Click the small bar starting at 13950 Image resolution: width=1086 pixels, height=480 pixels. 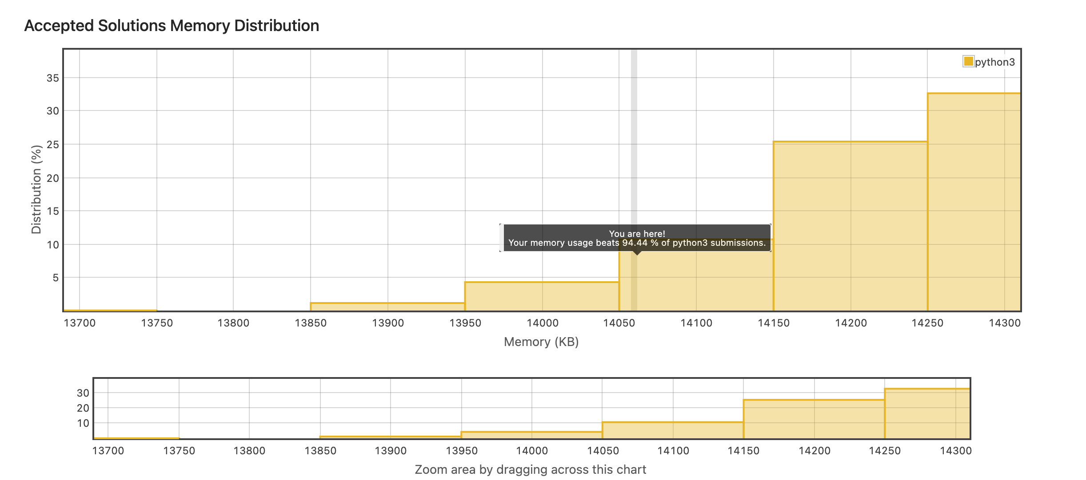point(542,296)
